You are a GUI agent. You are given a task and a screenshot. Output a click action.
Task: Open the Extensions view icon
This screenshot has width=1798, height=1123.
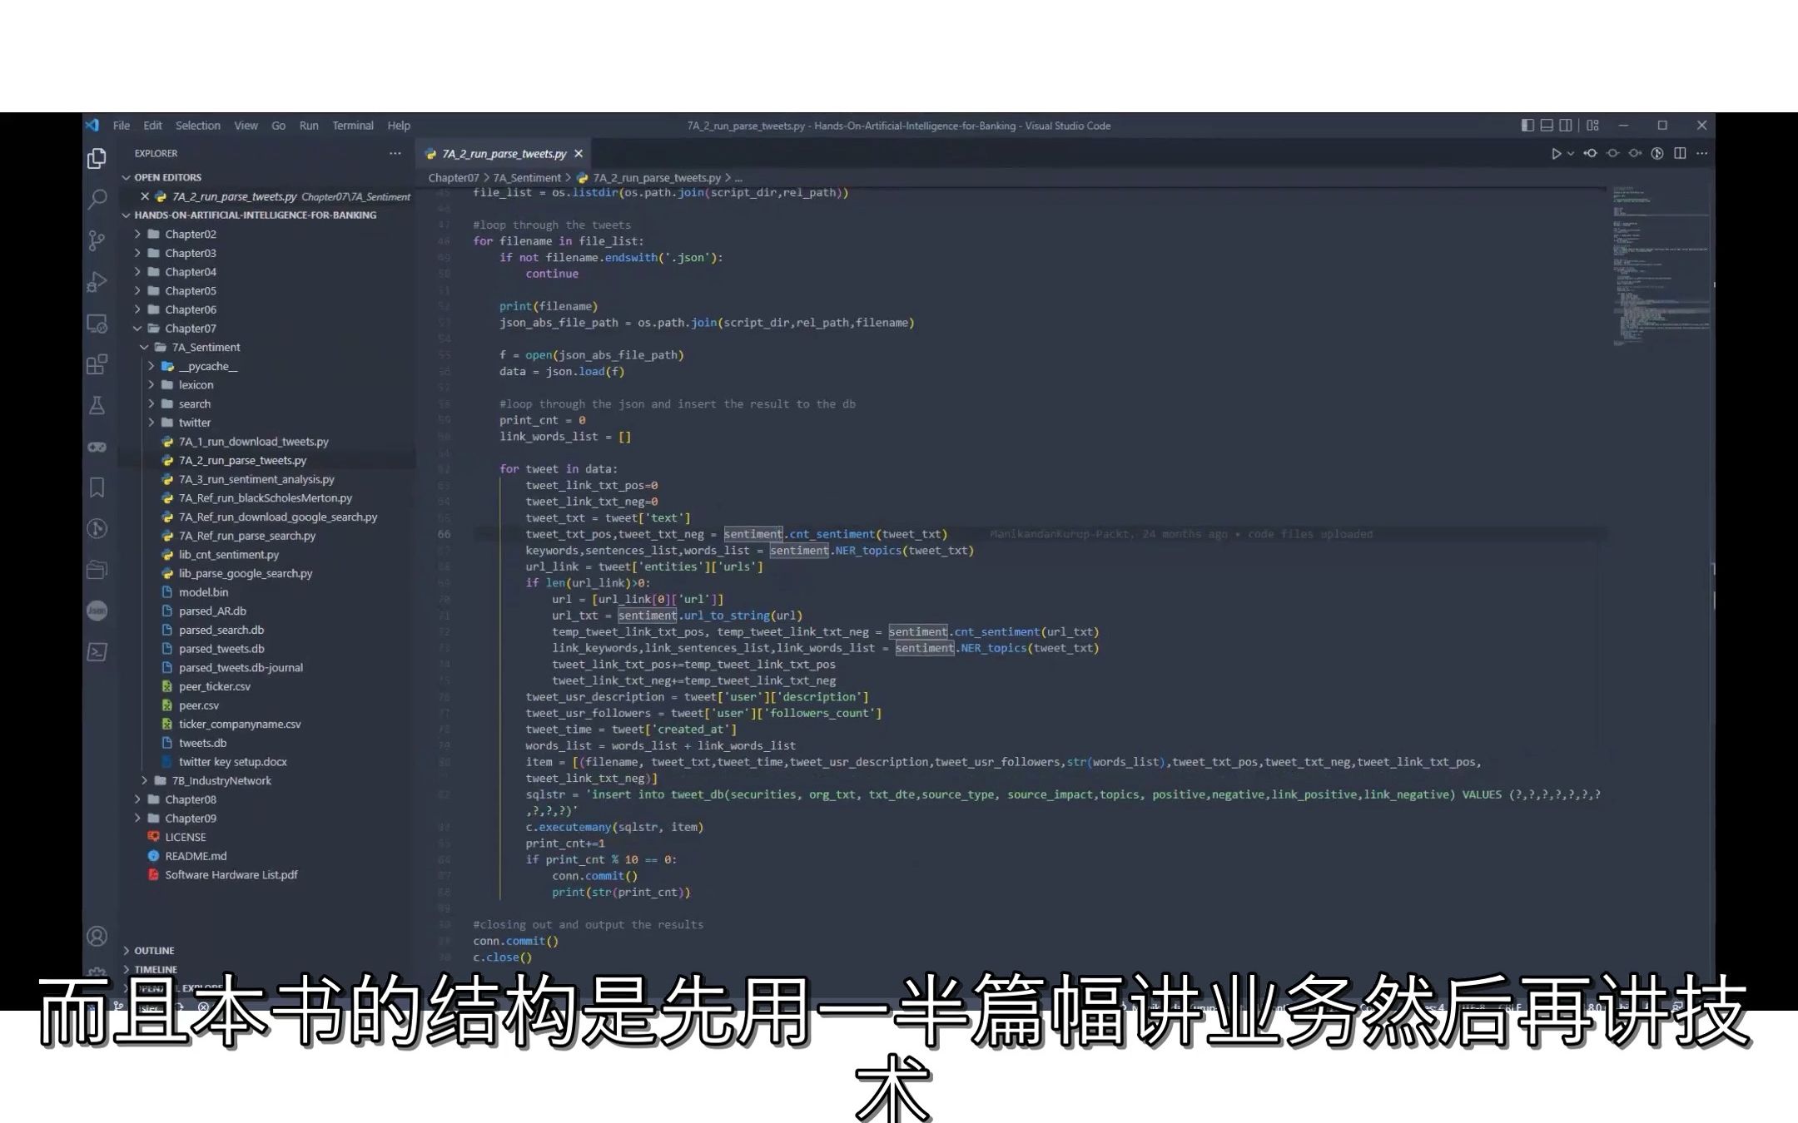(x=97, y=364)
